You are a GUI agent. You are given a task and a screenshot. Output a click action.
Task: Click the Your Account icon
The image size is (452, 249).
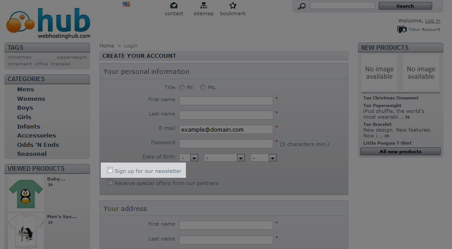pyautogui.click(x=402, y=30)
